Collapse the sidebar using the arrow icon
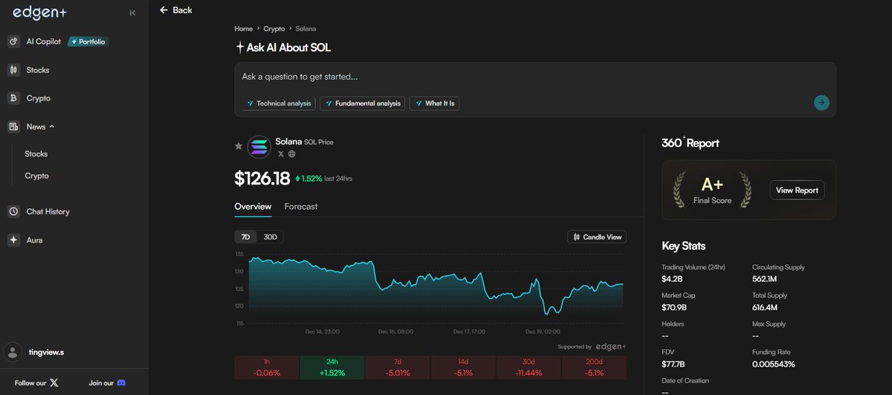Viewport: 892px width, 395px height. (x=132, y=13)
